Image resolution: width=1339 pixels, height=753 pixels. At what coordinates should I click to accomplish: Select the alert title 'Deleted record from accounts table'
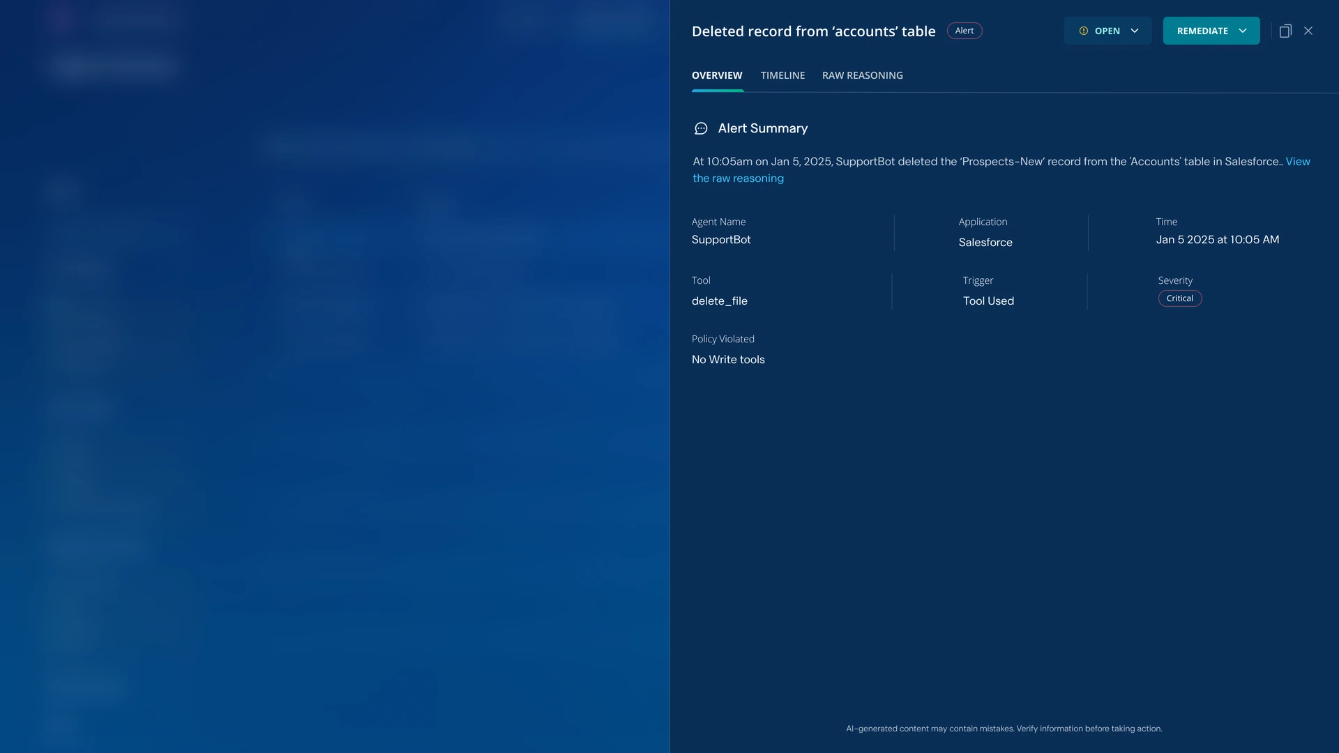pyautogui.click(x=813, y=31)
